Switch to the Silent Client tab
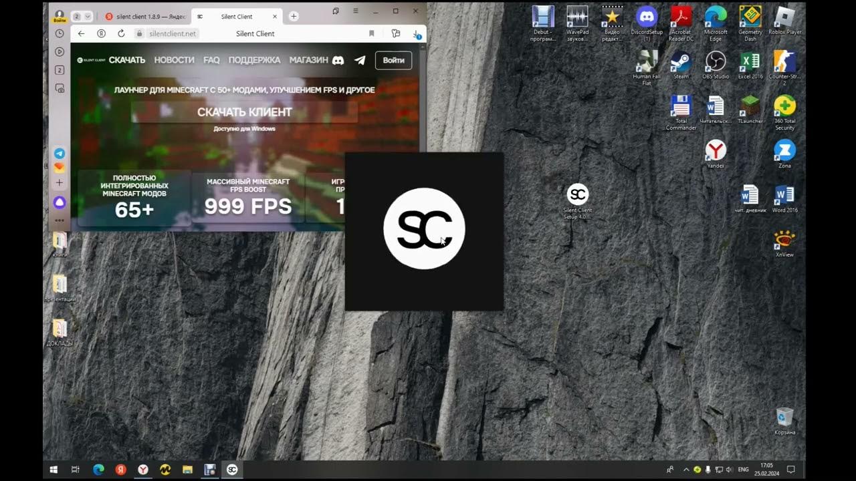 pyautogui.click(x=237, y=17)
